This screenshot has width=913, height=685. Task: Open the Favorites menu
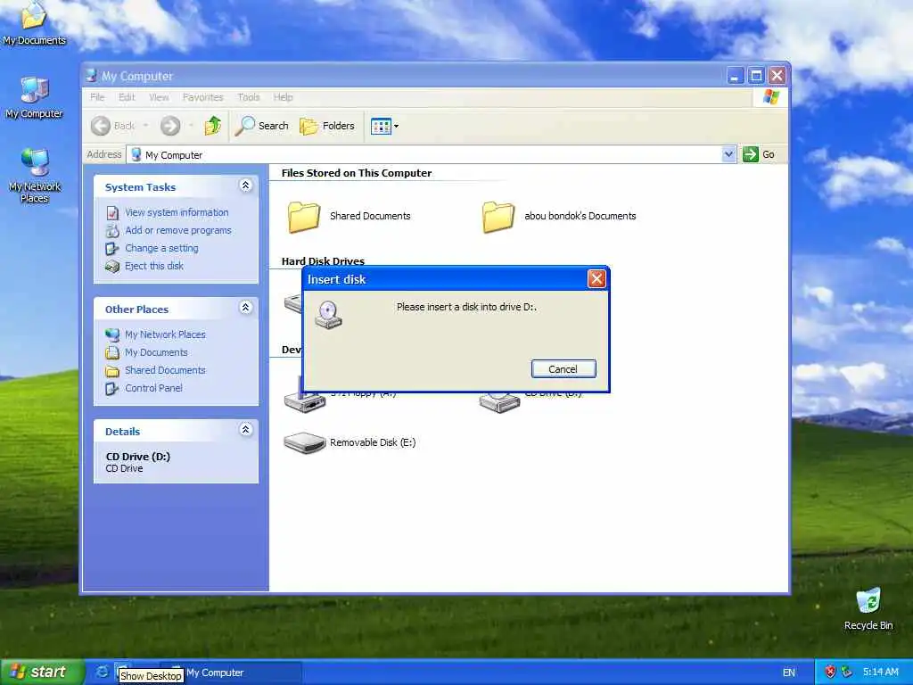(202, 97)
